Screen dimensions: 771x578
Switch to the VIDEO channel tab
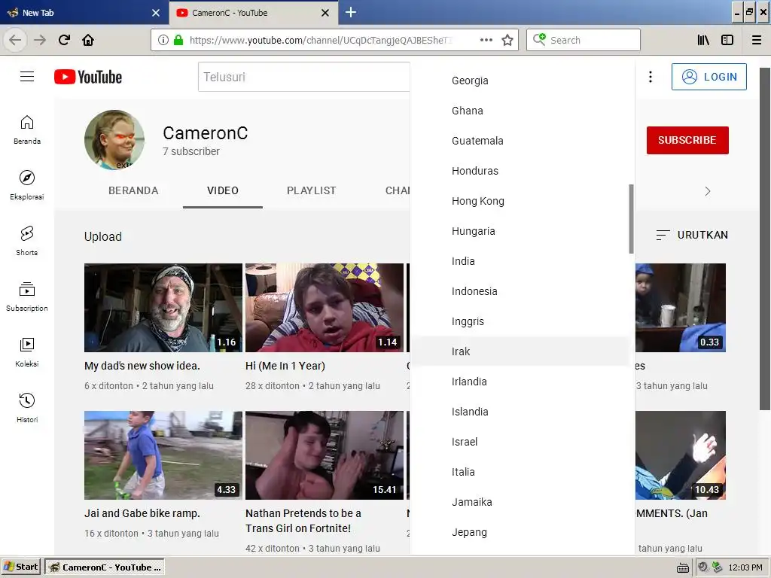(x=223, y=190)
